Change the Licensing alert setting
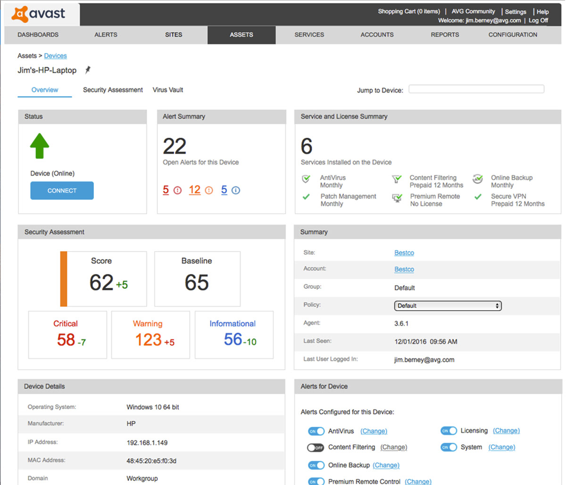566x485 pixels. tap(506, 431)
